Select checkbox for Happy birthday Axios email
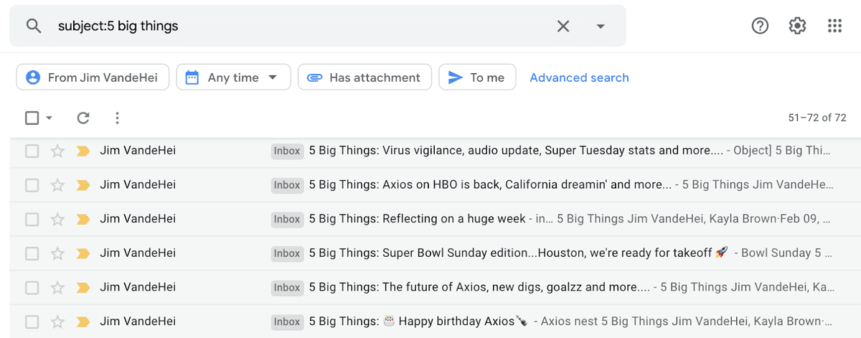Screen dimensions: 861x338 (x=32, y=321)
